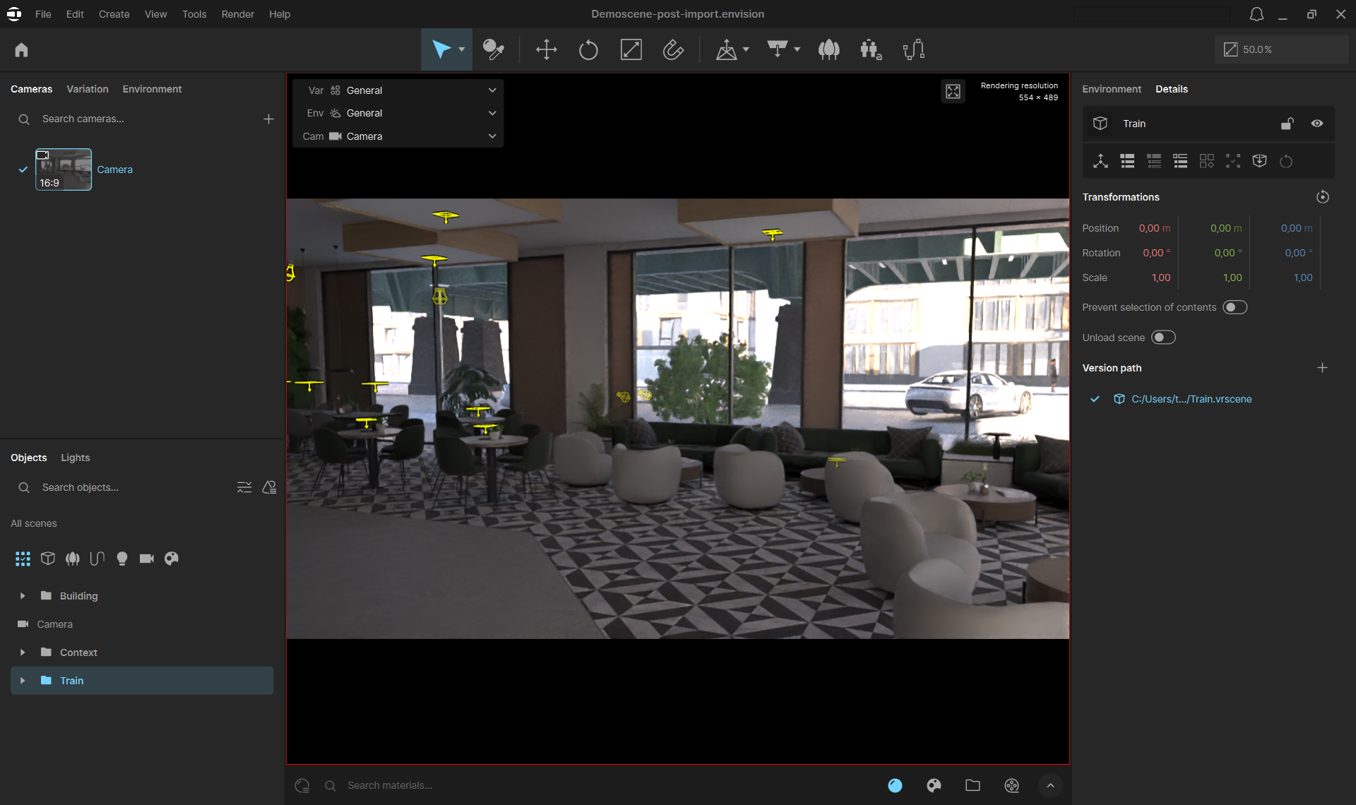Click the people crowd tool icon
This screenshot has width=1356, height=805.
(871, 49)
